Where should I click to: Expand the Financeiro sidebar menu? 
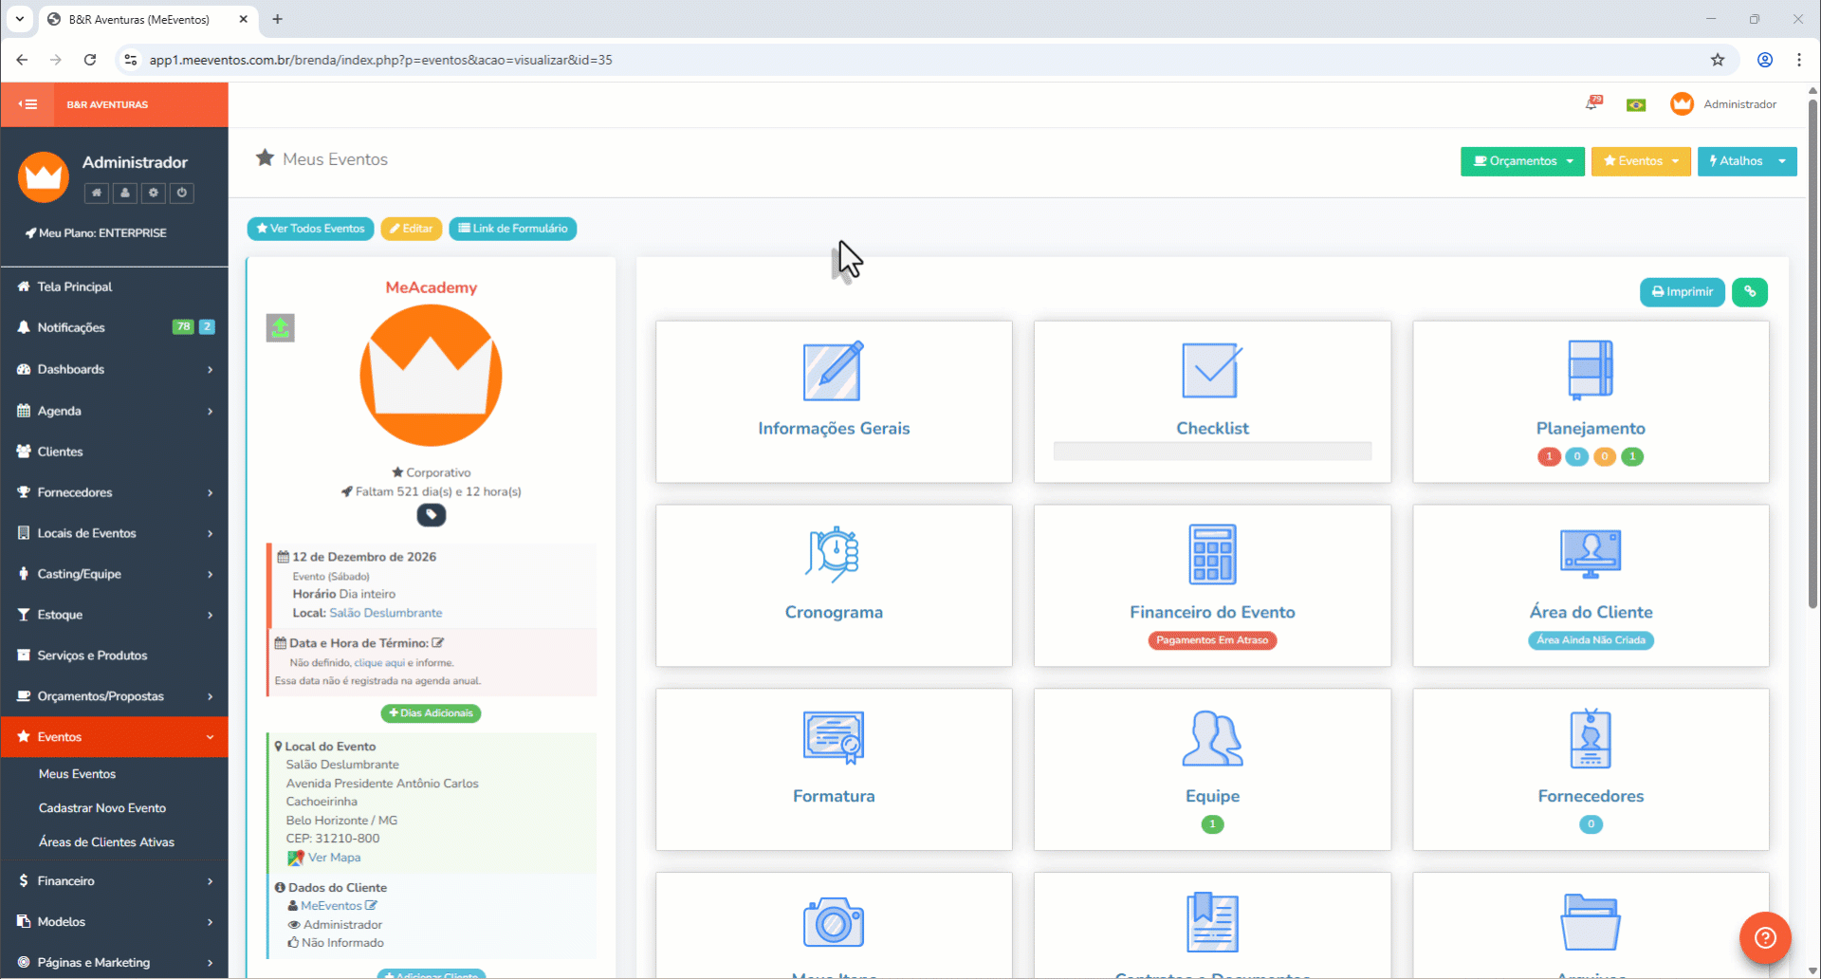114,881
